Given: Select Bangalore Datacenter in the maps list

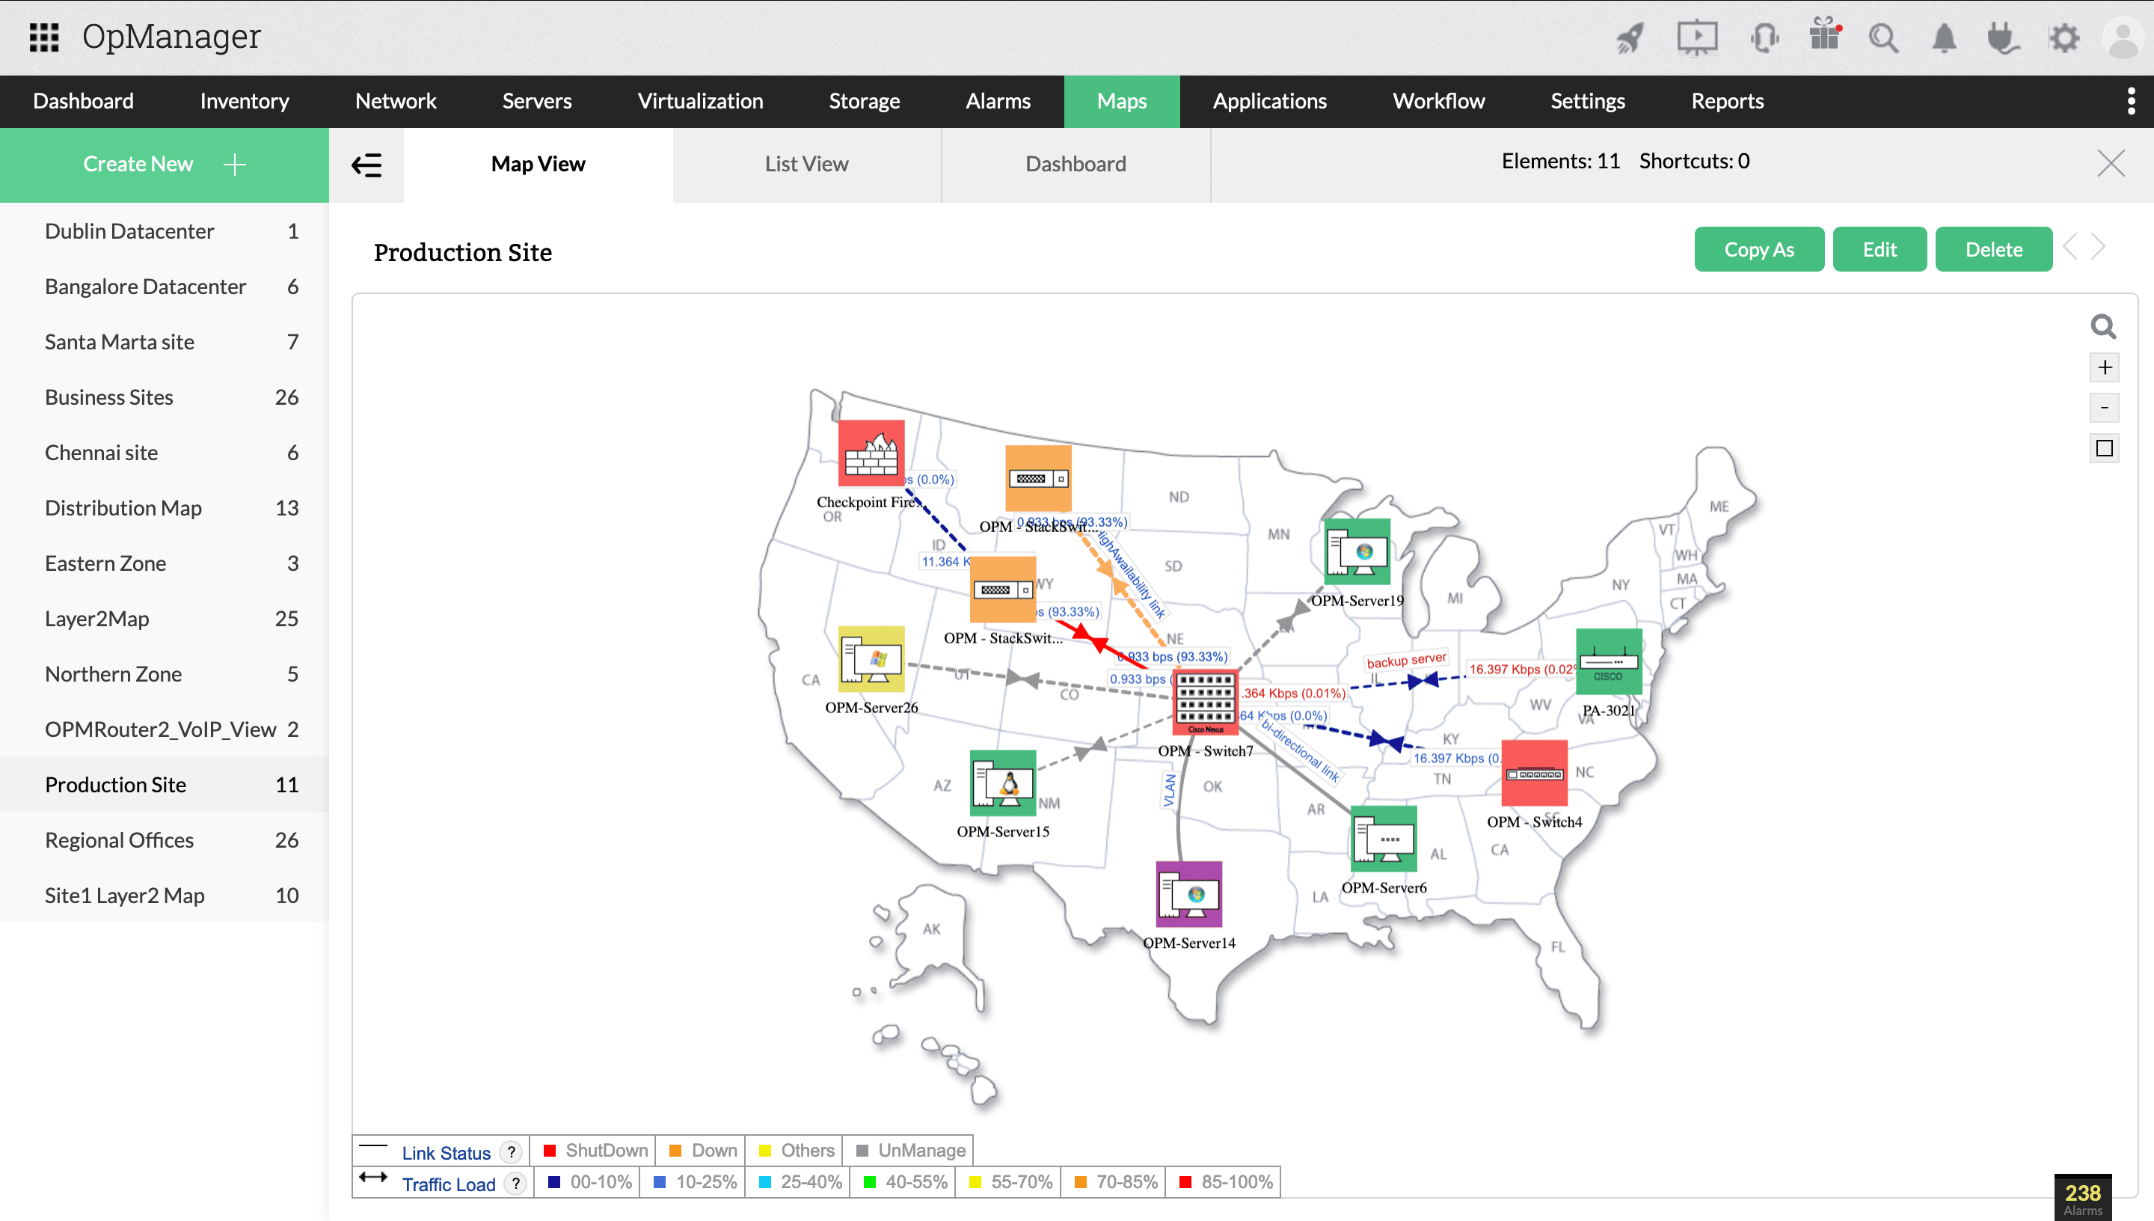Looking at the screenshot, I should [145, 287].
